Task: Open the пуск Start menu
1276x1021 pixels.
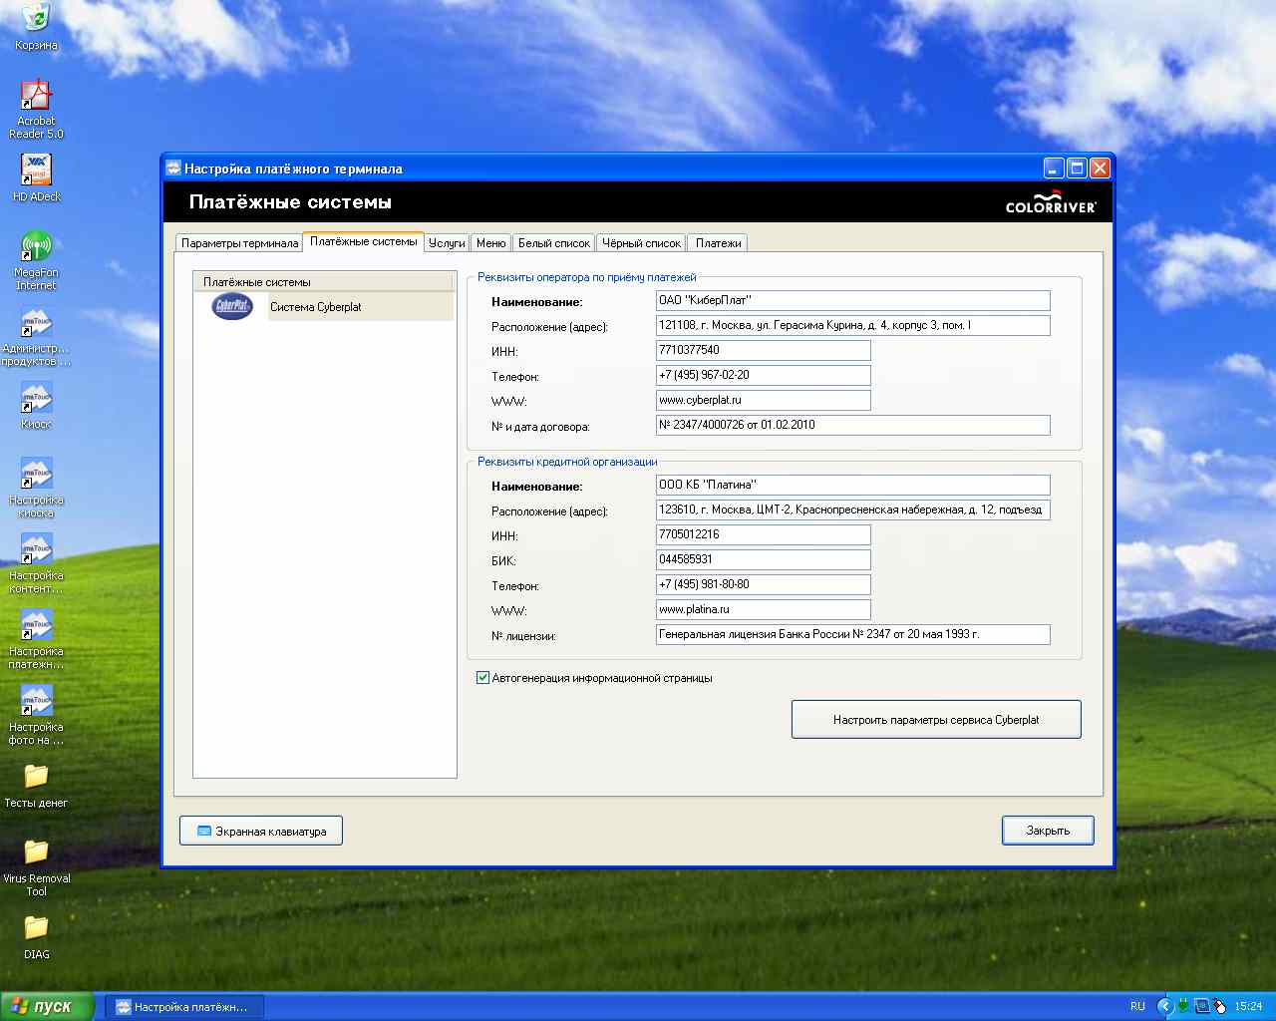Action: pos(47,1006)
